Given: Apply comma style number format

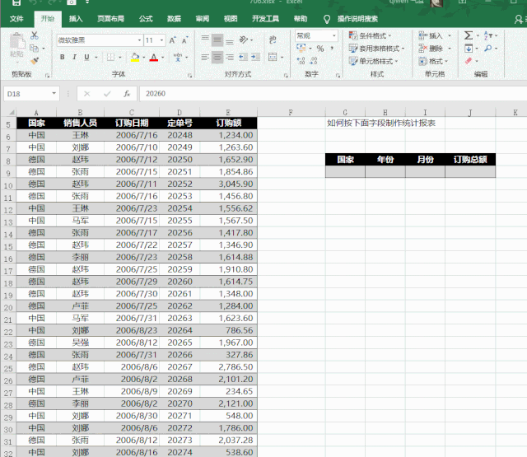Looking at the screenshot, I should 332,49.
